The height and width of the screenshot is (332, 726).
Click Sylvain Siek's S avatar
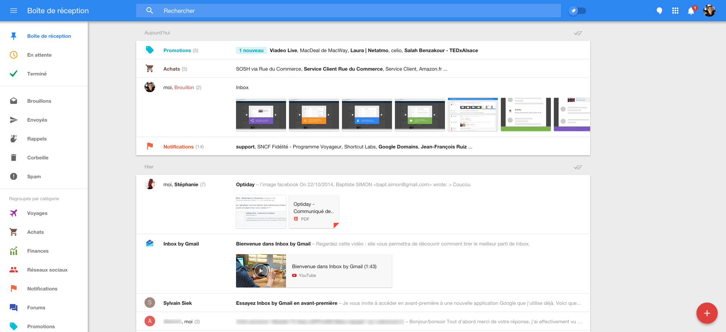[x=150, y=303]
